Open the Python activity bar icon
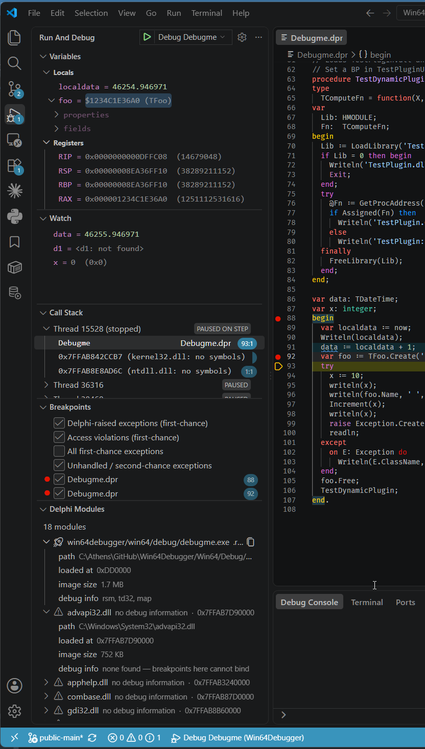 tap(14, 216)
